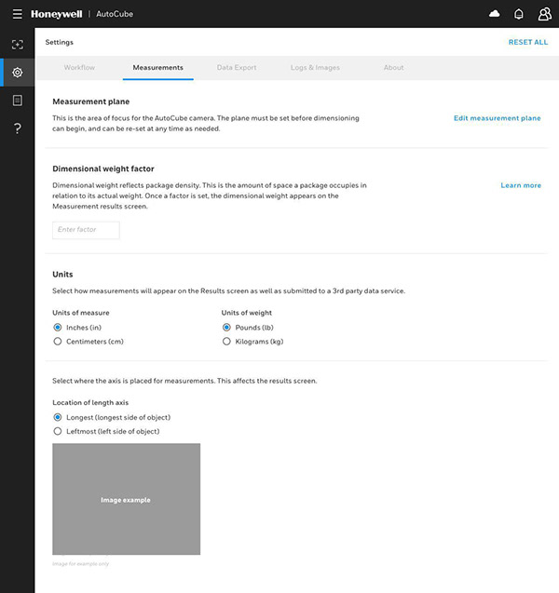Click RESET ALL
559x593 pixels.
click(x=528, y=42)
